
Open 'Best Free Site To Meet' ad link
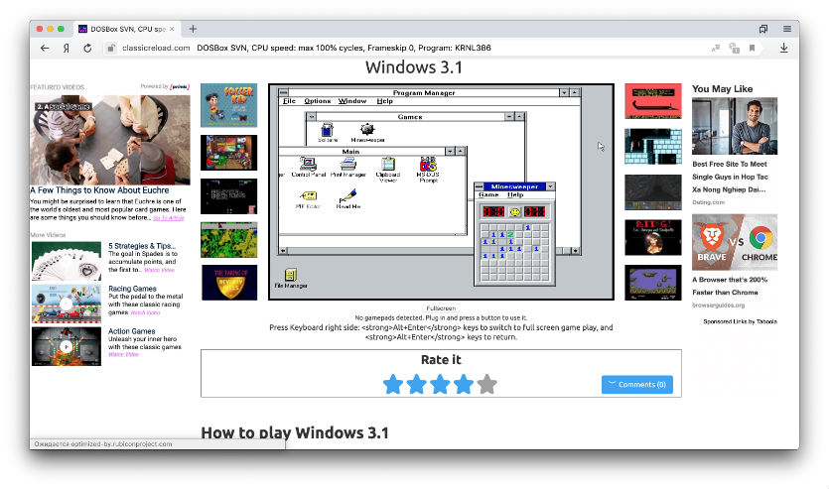(x=730, y=177)
